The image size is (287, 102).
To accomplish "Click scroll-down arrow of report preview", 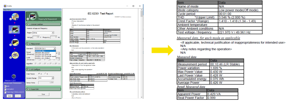I will tap(141, 97).
